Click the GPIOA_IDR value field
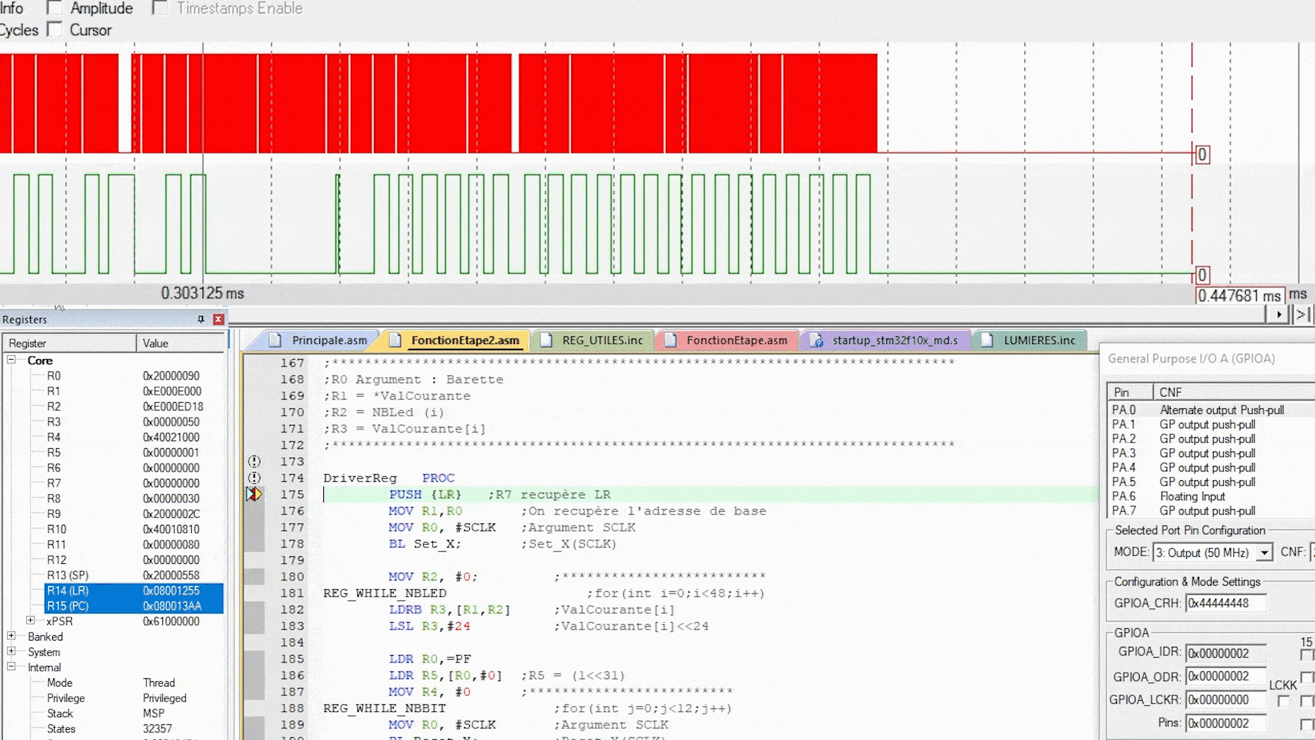This screenshot has width=1315, height=740. click(x=1226, y=653)
